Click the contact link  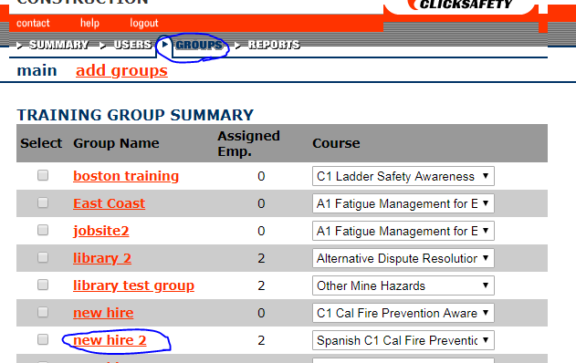tap(33, 23)
